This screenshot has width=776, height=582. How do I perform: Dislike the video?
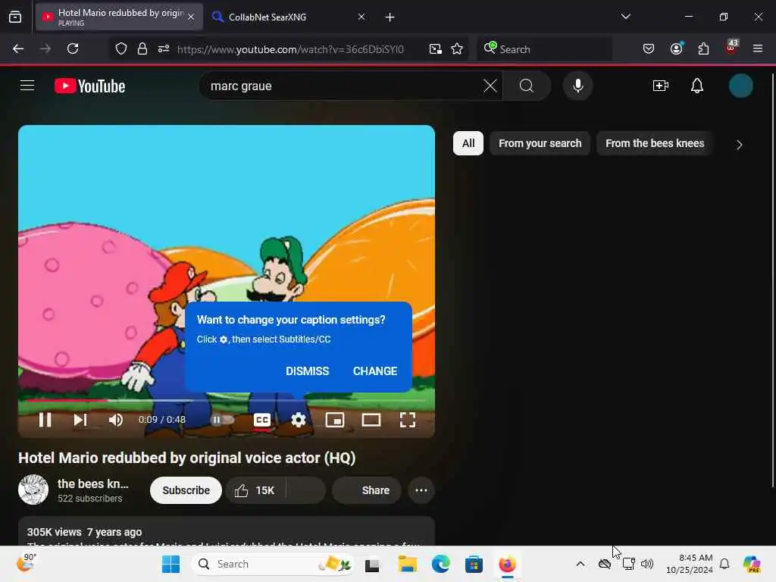coord(306,490)
